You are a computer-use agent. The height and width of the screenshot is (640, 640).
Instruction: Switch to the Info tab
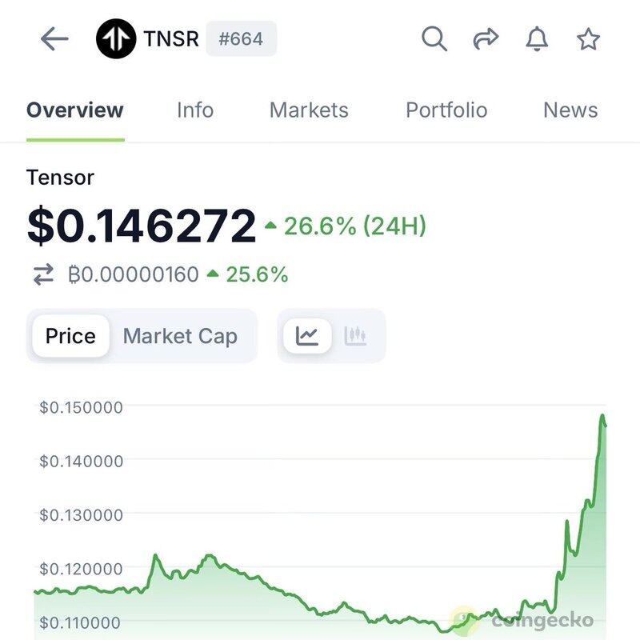click(x=195, y=110)
